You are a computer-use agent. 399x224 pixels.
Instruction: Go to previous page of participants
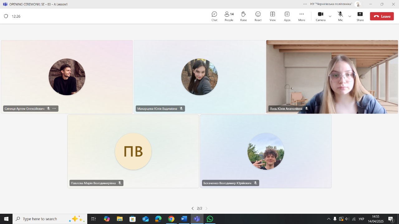pyautogui.click(x=192, y=208)
